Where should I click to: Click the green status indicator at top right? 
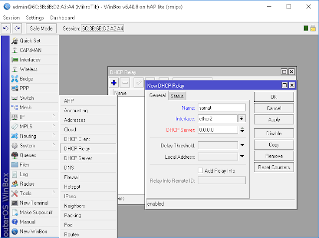pos(306,28)
